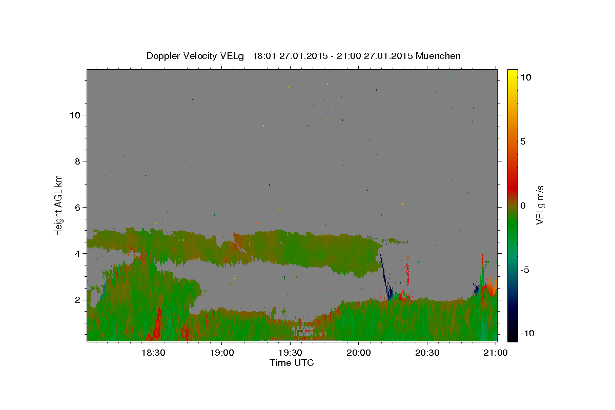Screen dimensions: 615x410
Task: Click the height axis value 8
Action: click(78, 161)
